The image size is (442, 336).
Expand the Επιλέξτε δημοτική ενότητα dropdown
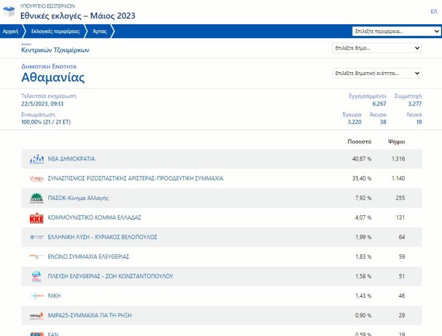tap(377, 73)
